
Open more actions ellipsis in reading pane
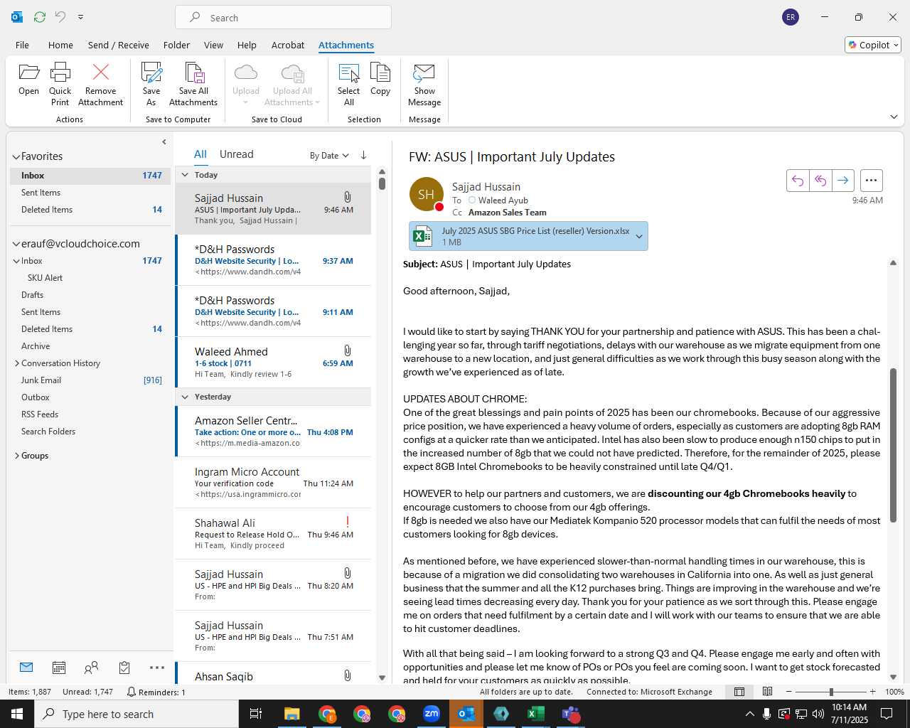tap(871, 181)
